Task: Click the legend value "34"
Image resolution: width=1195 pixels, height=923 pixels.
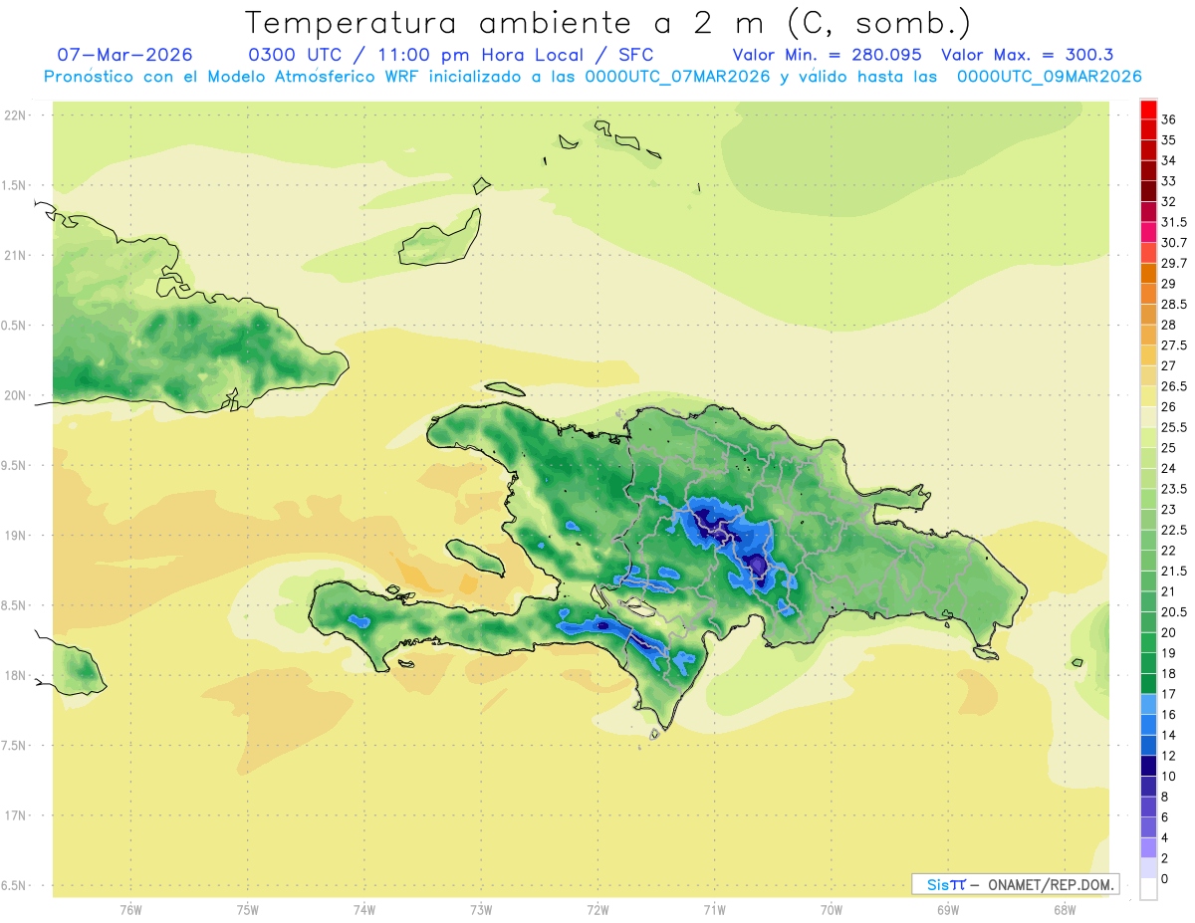Action: [x=1169, y=160]
